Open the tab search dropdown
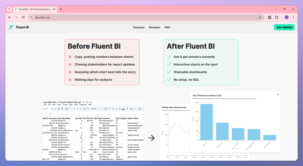The image size is (303, 166). [9, 9]
